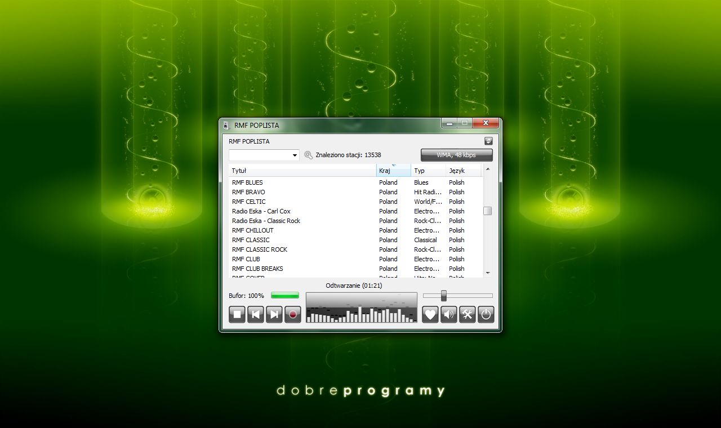Click the scrollbar down arrow
721x428 pixels.
pyautogui.click(x=488, y=273)
